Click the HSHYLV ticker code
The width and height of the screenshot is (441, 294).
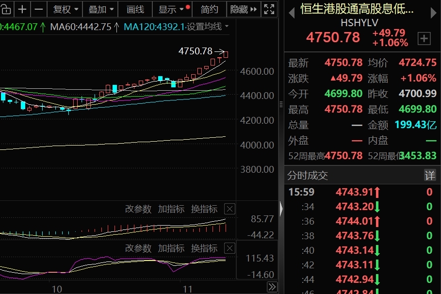(359, 23)
